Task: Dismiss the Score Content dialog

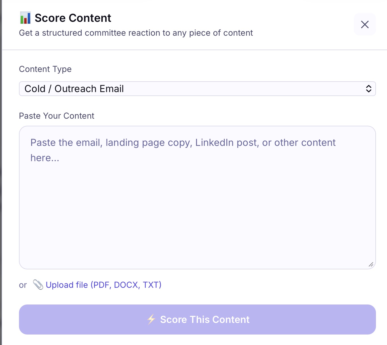Action: click(x=365, y=25)
